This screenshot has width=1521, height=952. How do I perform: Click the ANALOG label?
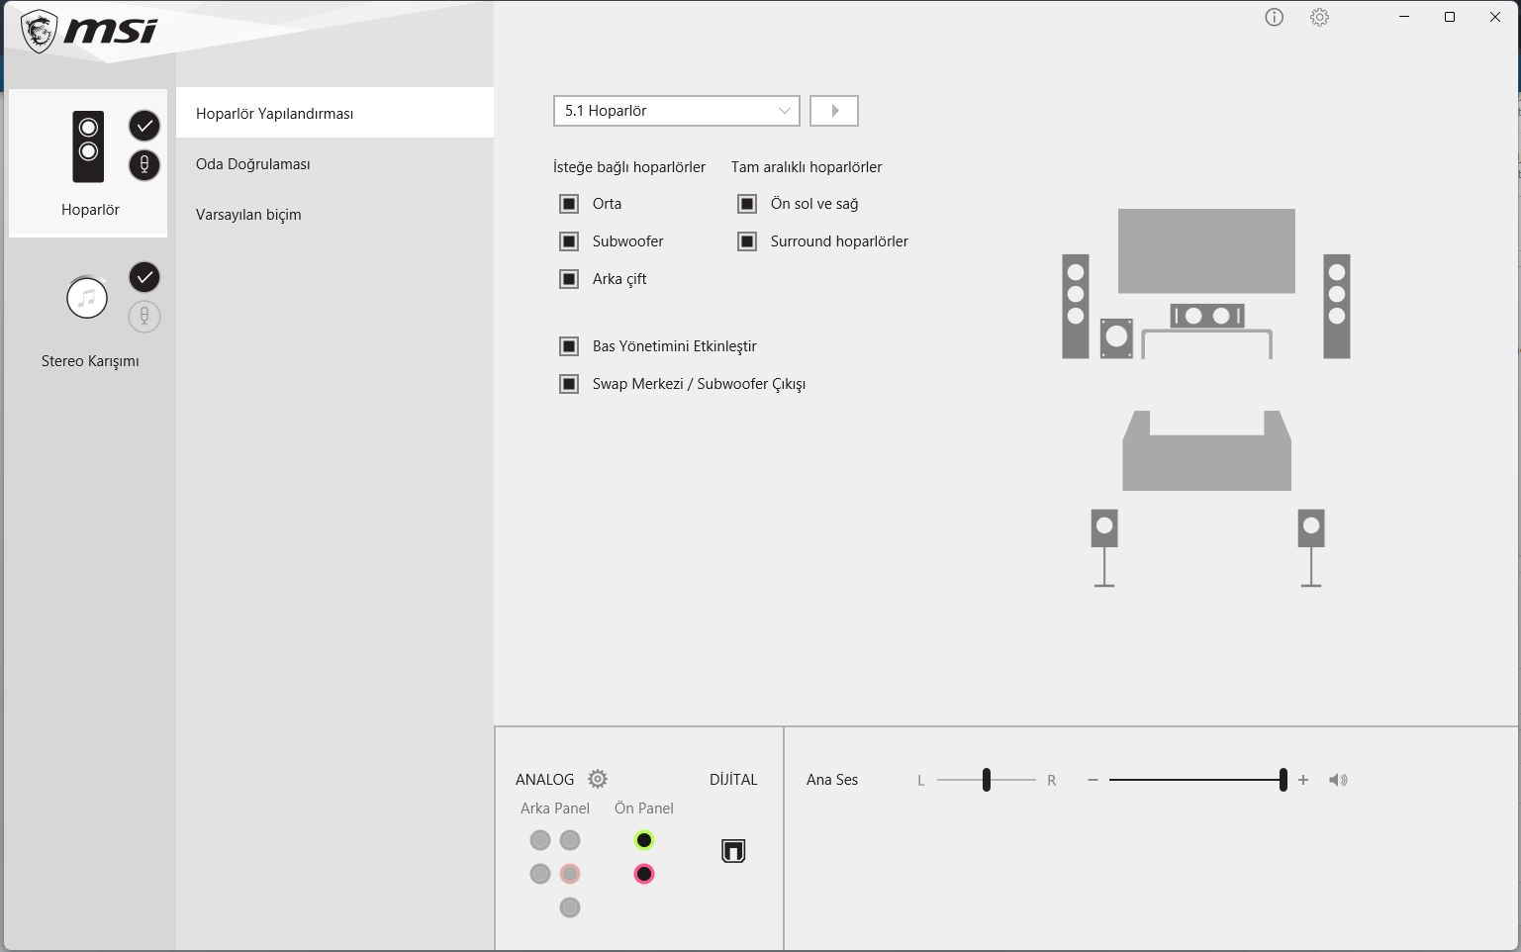544,780
